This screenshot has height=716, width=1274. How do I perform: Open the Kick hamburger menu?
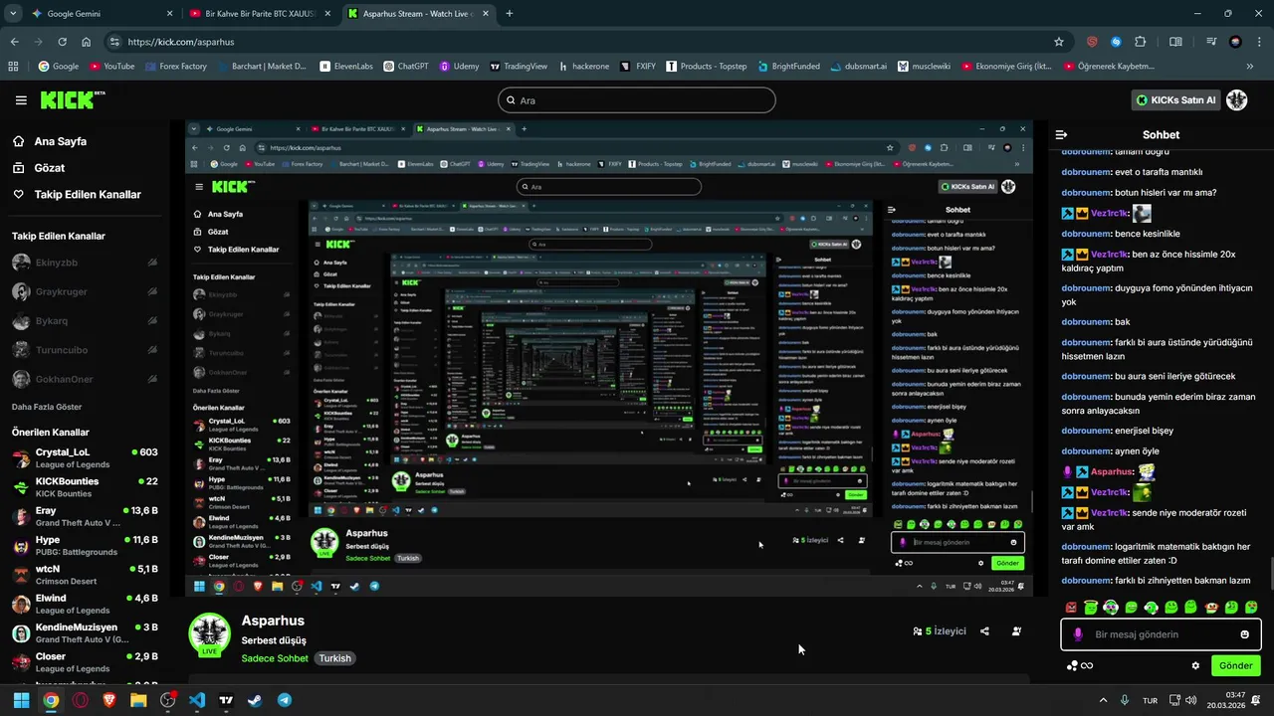[21, 100]
